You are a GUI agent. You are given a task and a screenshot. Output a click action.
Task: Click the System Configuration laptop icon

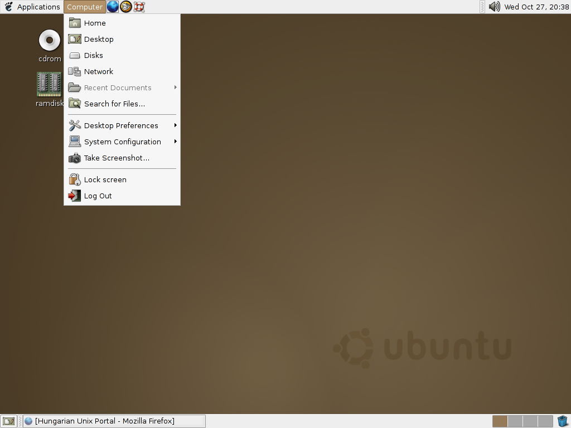[x=75, y=141]
